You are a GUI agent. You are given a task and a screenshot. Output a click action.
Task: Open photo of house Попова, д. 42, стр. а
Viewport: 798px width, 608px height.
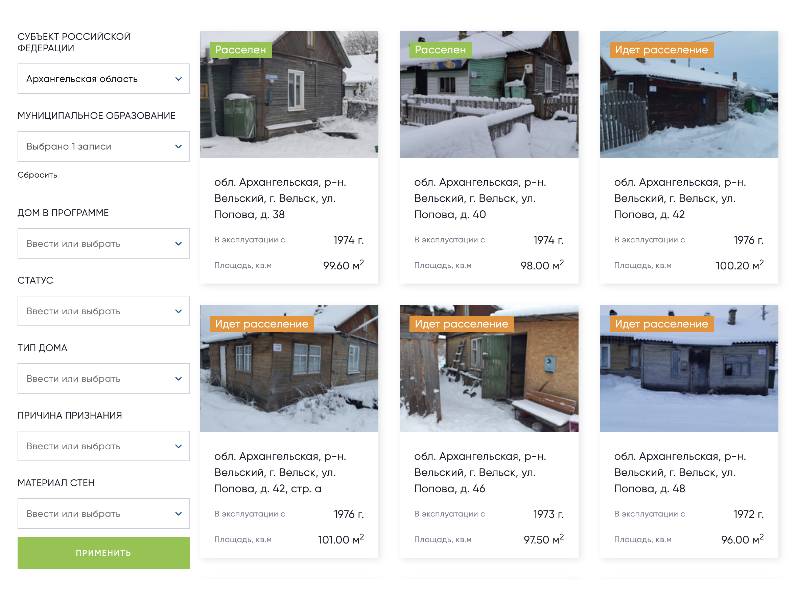289,368
